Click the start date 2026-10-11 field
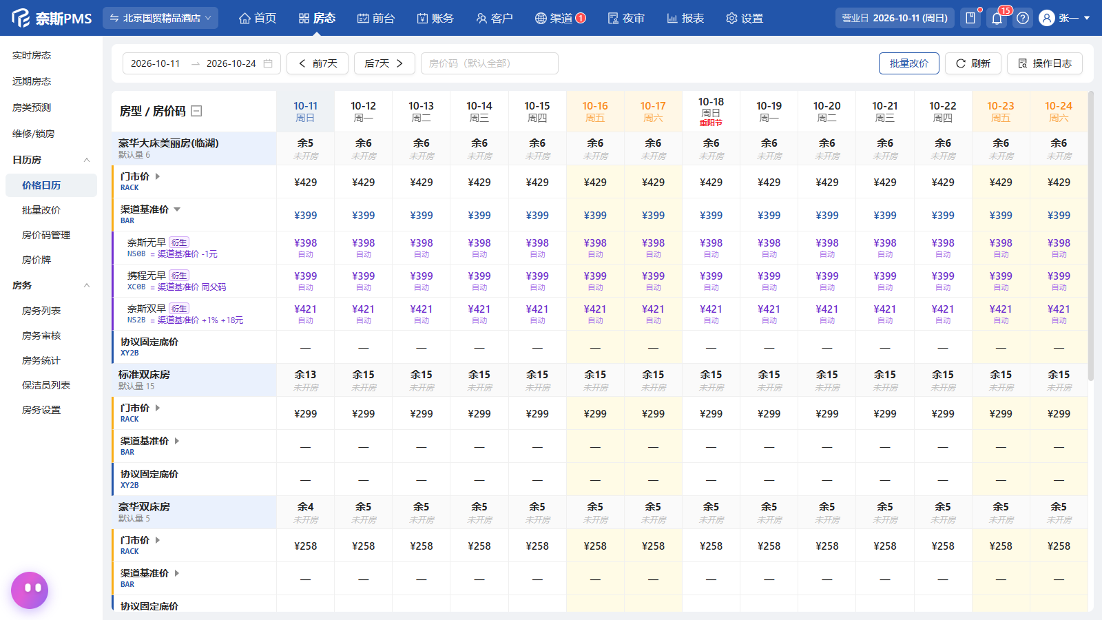 (156, 63)
